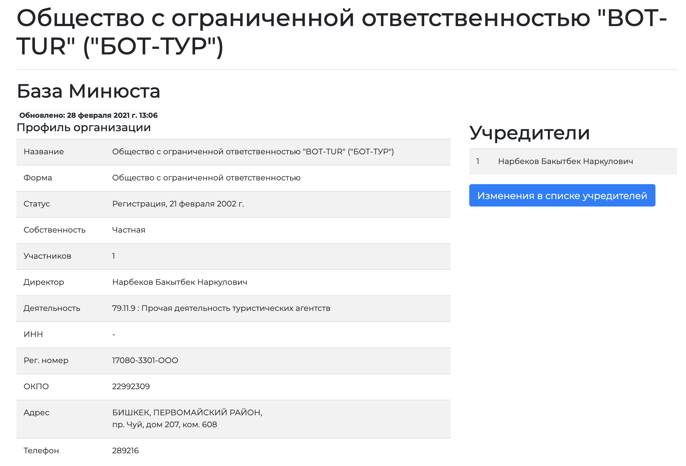Click the page title ООО "BOT-TUR"
Viewport: 686px width, 466px height.
click(342, 32)
